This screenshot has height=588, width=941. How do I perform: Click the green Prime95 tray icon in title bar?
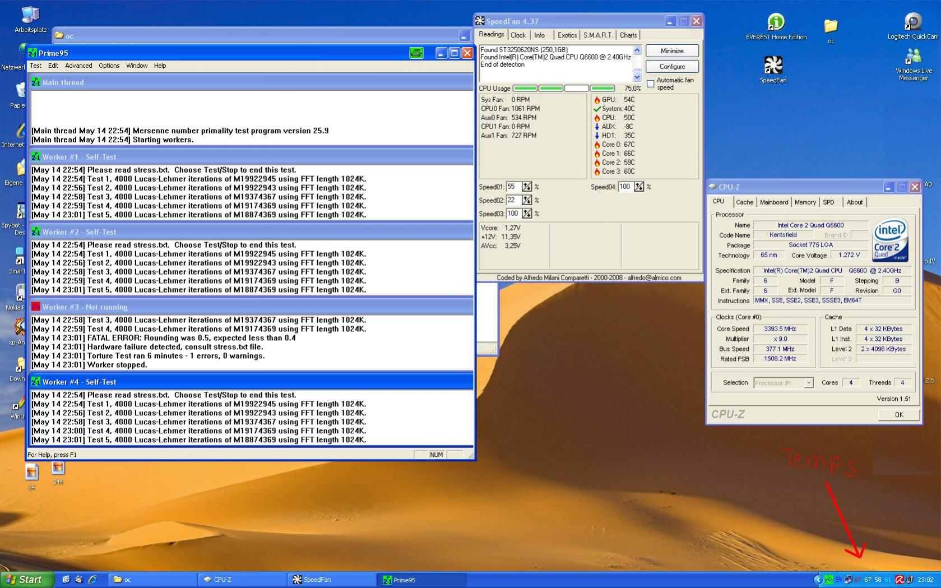(416, 53)
